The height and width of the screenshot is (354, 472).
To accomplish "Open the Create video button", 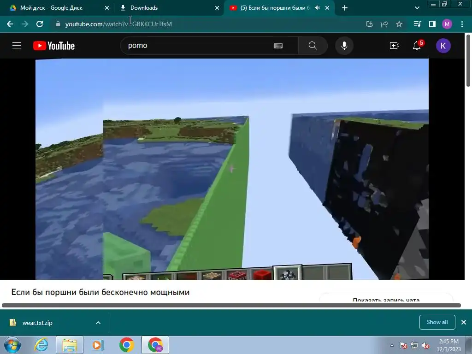I will [395, 46].
